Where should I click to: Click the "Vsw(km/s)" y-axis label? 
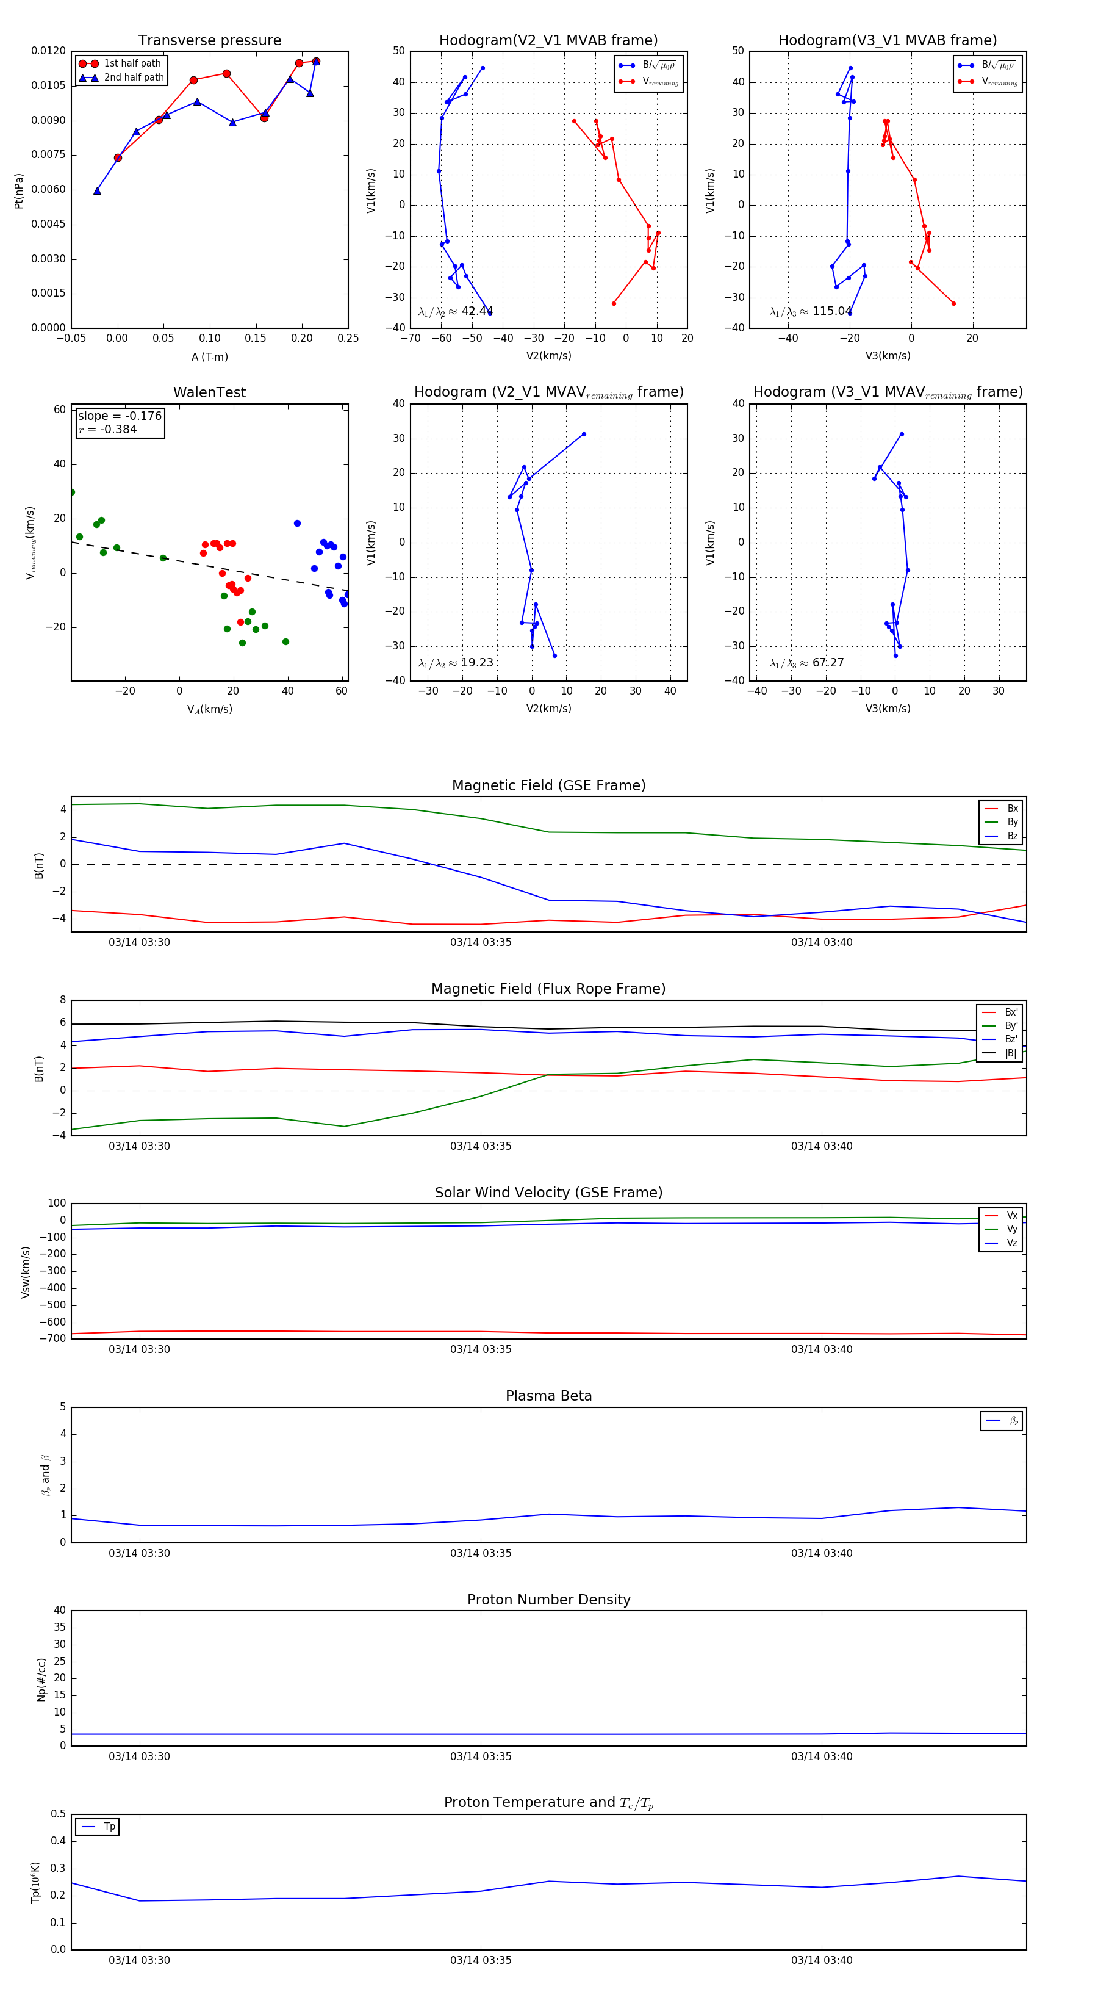(x=26, y=1272)
